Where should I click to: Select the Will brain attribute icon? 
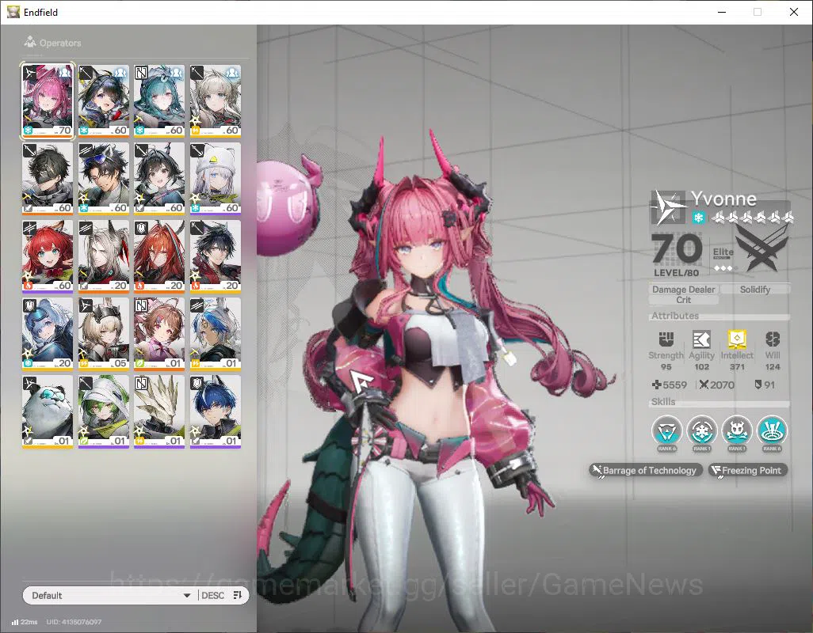pyautogui.click(x=773, y=339)
